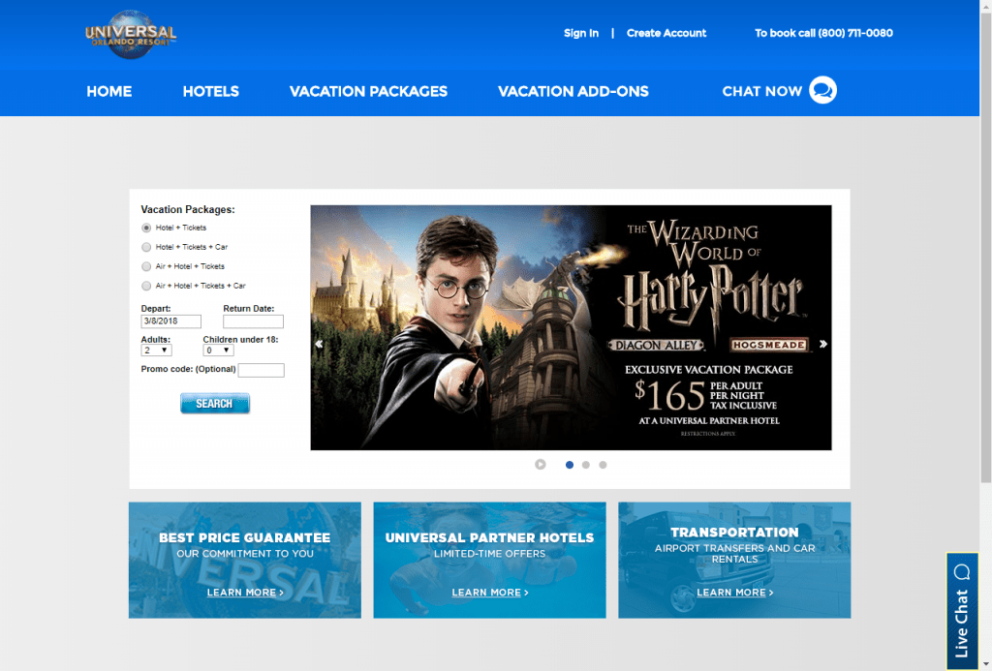Choose Air + Hotel + Tickets + Car option
This screenshot has height=671, width=992.
click(x=146, y=286)
